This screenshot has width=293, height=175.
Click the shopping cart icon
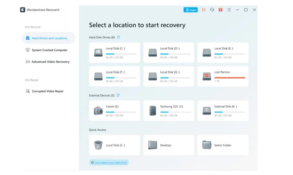tap(203, 10)
